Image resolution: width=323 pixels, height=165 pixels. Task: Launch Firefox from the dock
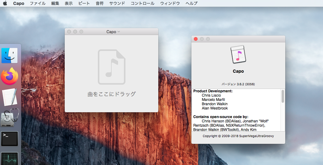pos(10,76)
